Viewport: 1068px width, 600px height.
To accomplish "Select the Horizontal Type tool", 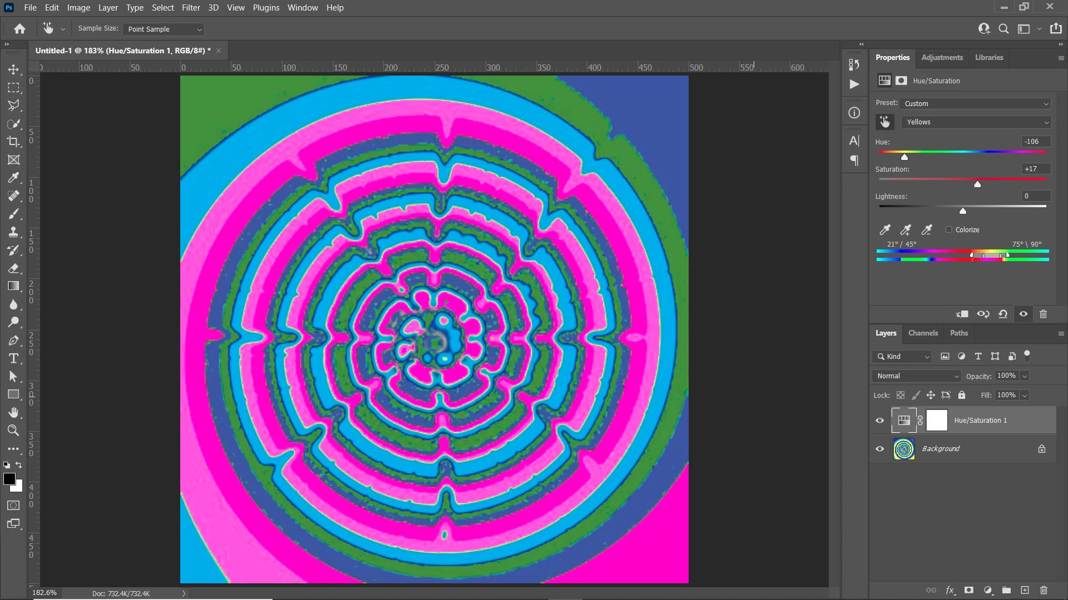I will pos(13,358).
